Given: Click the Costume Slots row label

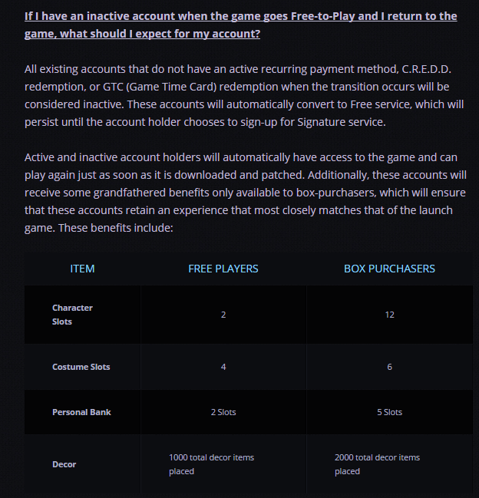Looking at the screenshot, I should click(x=81, y=367).
